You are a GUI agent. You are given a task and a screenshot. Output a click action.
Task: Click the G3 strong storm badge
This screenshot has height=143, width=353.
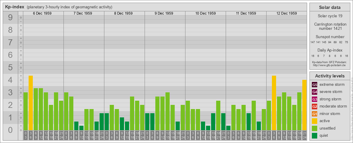(x=315, y=99)
